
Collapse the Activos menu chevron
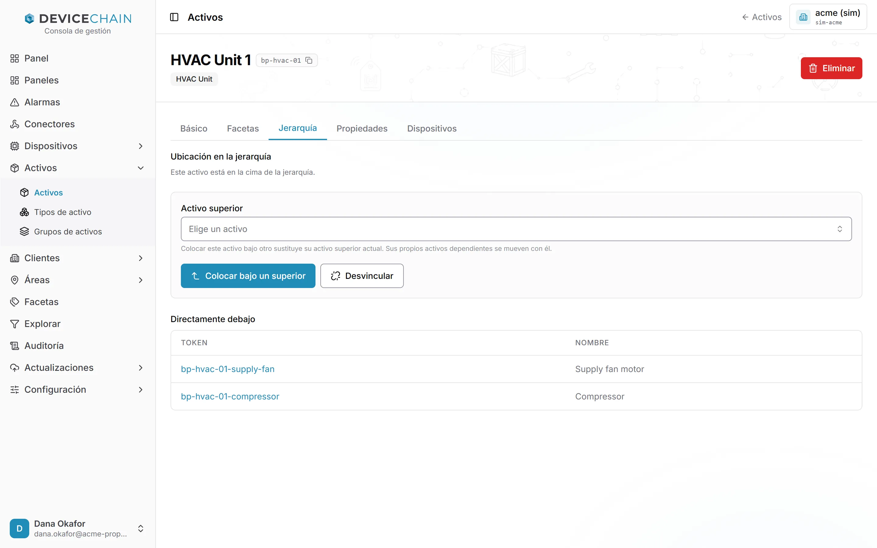(141, 168)
